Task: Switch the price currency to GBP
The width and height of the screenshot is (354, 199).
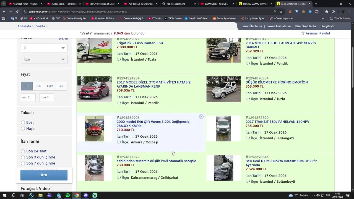Action: pyautogui.click(x=61, y=86)
